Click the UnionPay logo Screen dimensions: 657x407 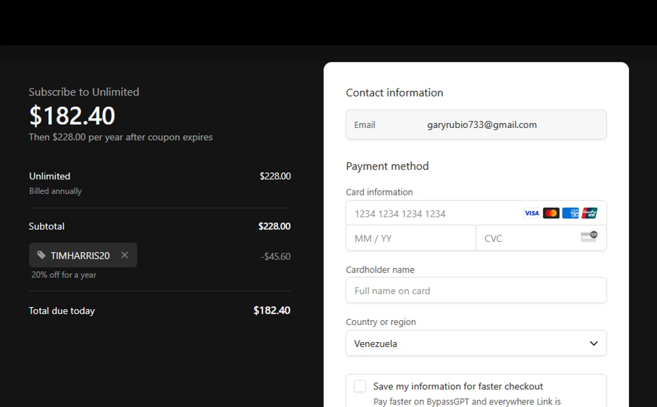[590, 213]
